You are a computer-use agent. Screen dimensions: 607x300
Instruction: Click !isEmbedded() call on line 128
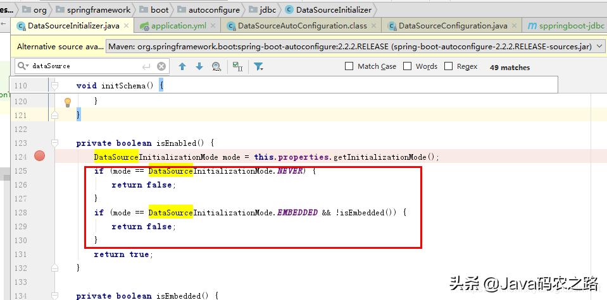point(366,212)
